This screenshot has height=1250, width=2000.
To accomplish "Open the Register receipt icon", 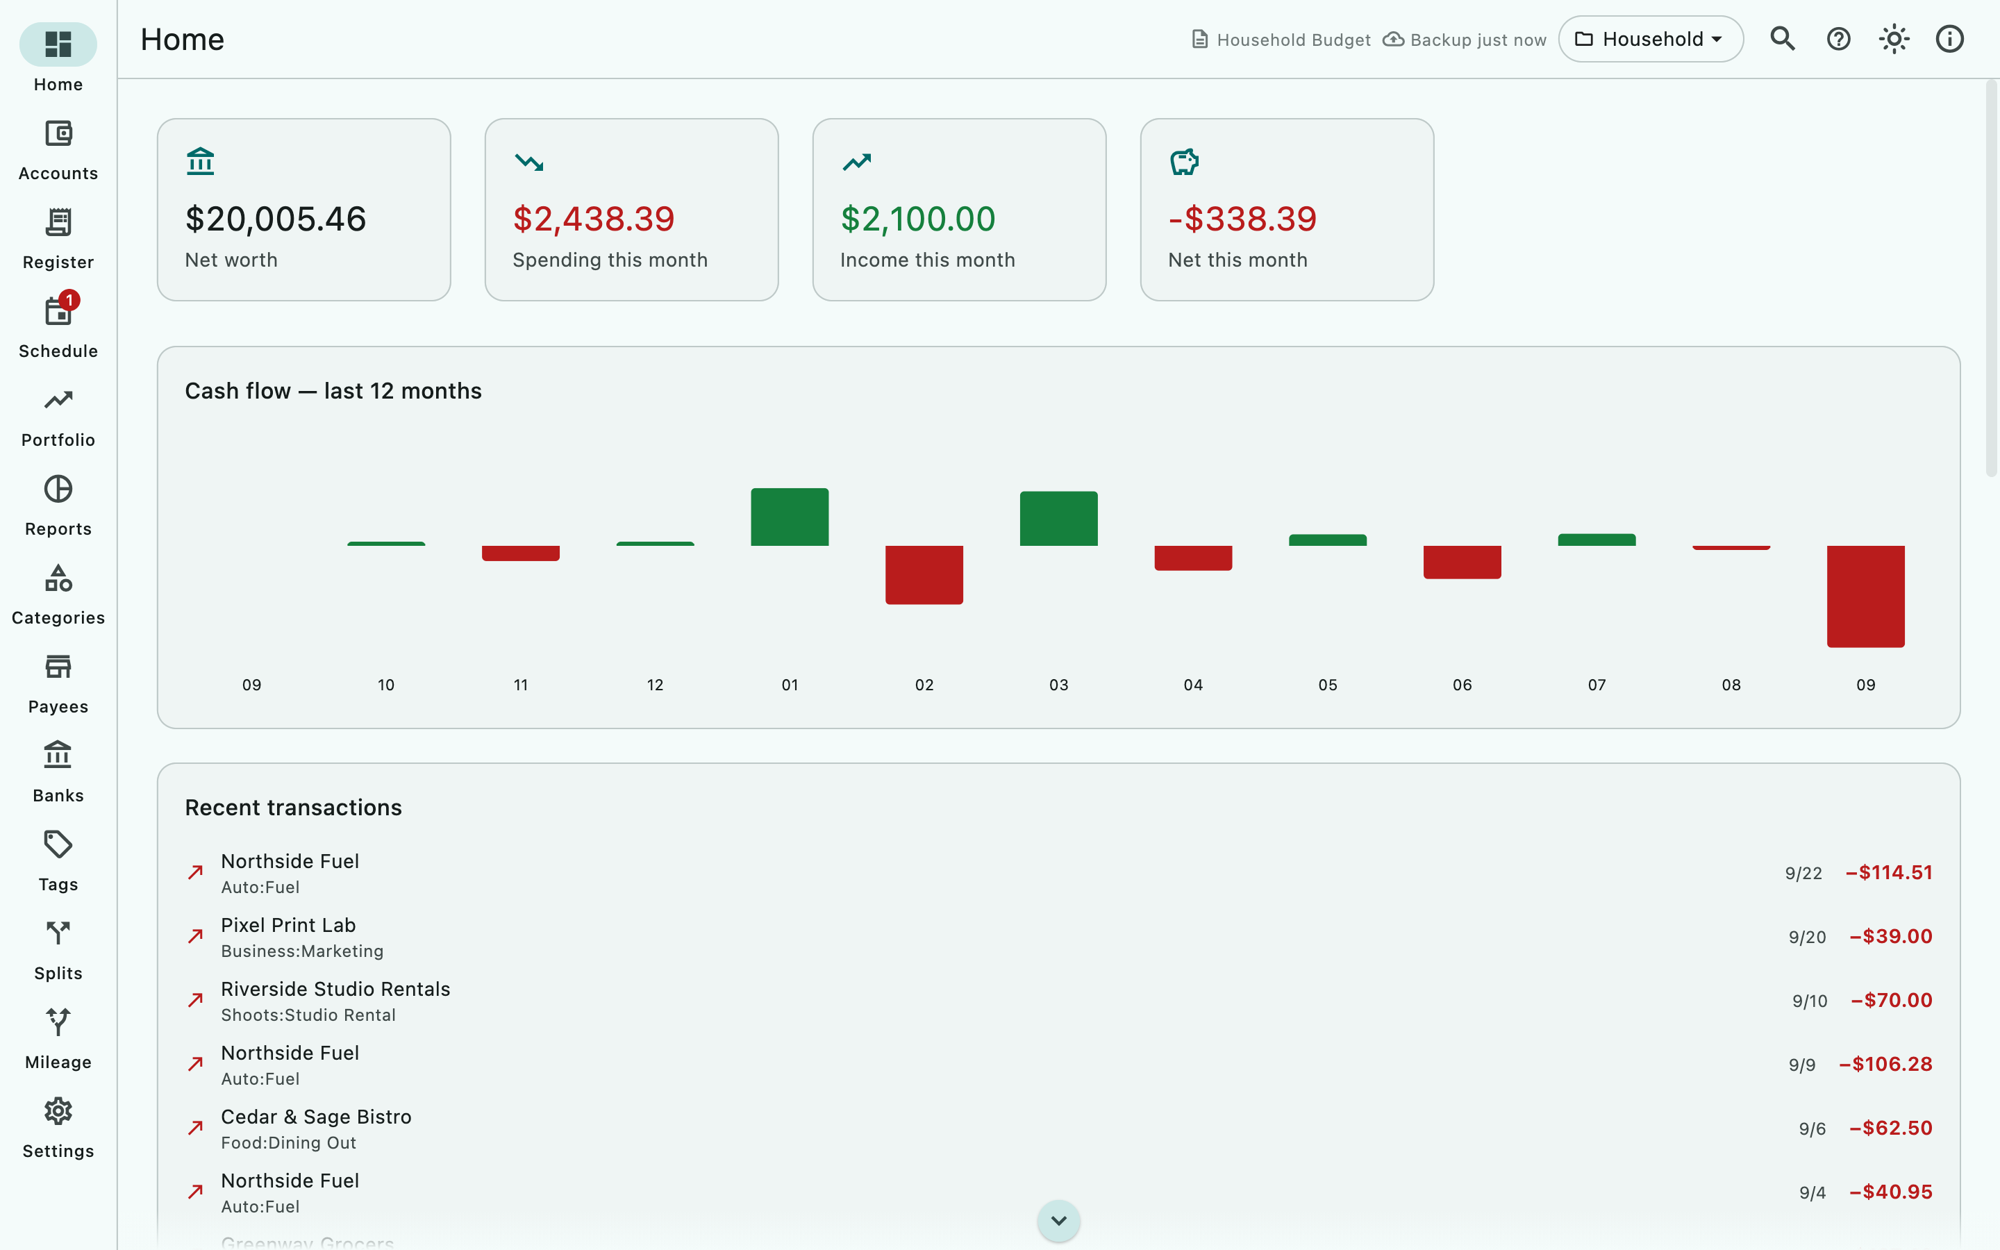I will coord(58,222).
